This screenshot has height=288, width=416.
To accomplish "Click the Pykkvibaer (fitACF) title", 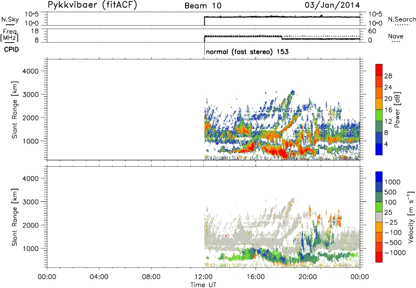I will point(92,5).
